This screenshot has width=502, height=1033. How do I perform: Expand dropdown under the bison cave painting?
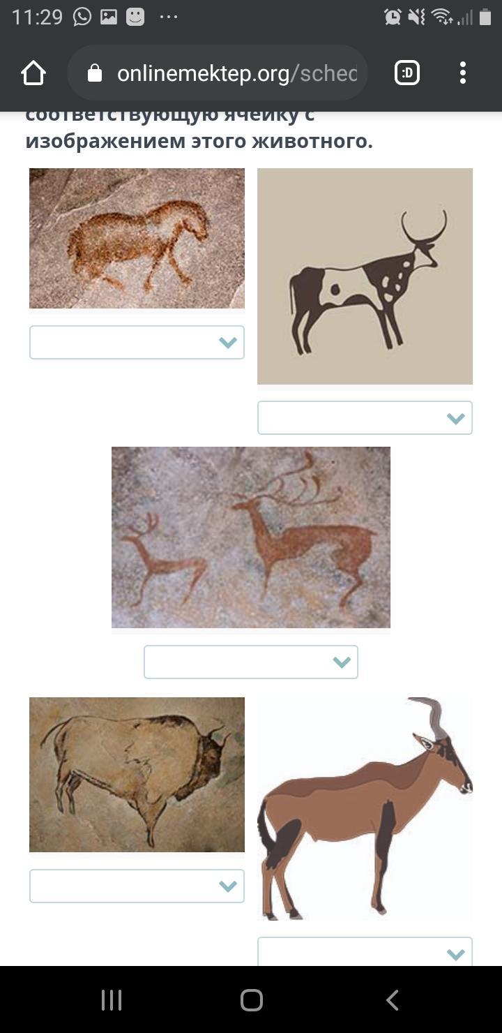point(137,886)
